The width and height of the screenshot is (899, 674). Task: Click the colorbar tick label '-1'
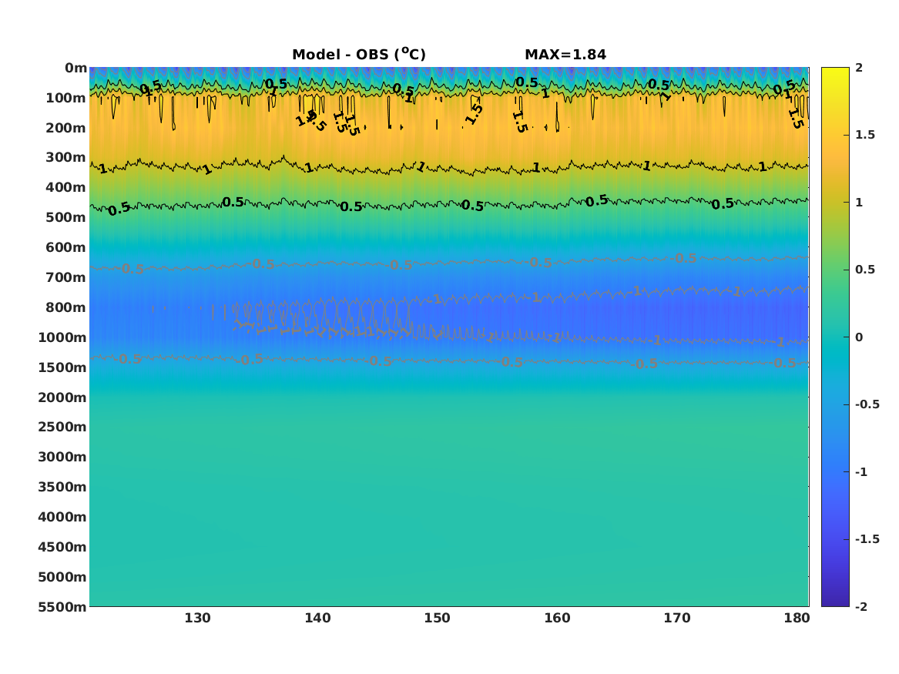(x=861, y=471)
